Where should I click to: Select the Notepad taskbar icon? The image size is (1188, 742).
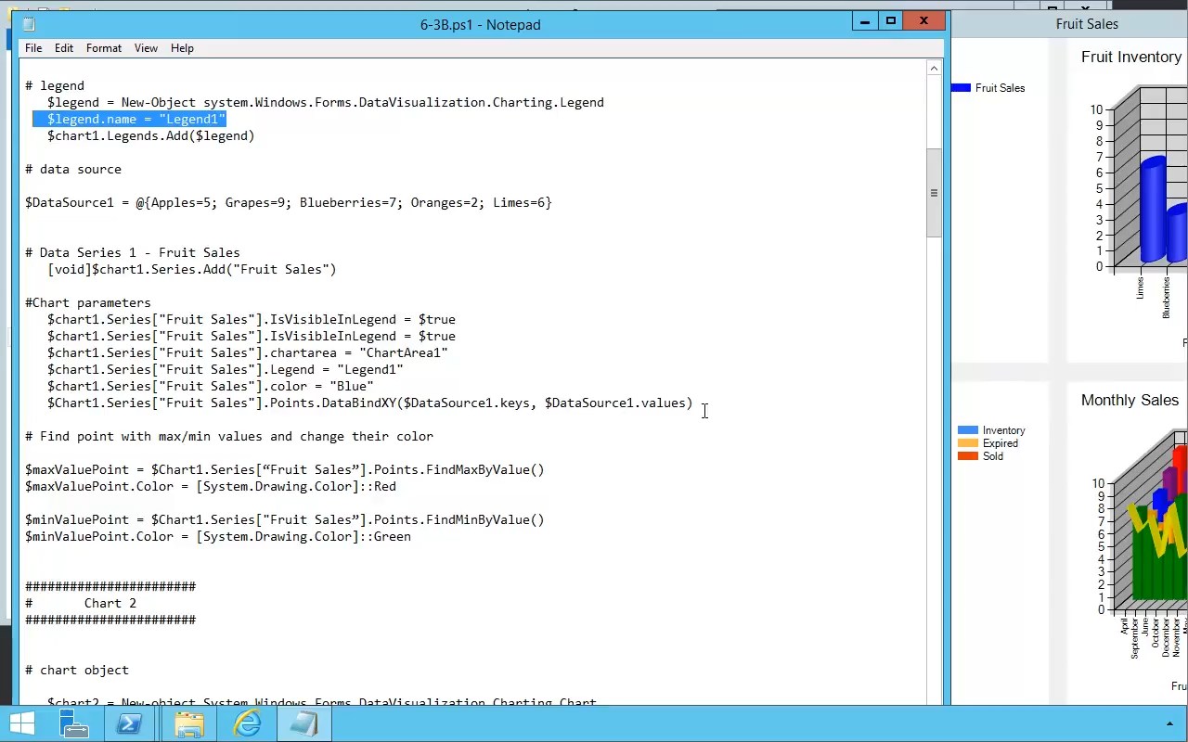303,723
